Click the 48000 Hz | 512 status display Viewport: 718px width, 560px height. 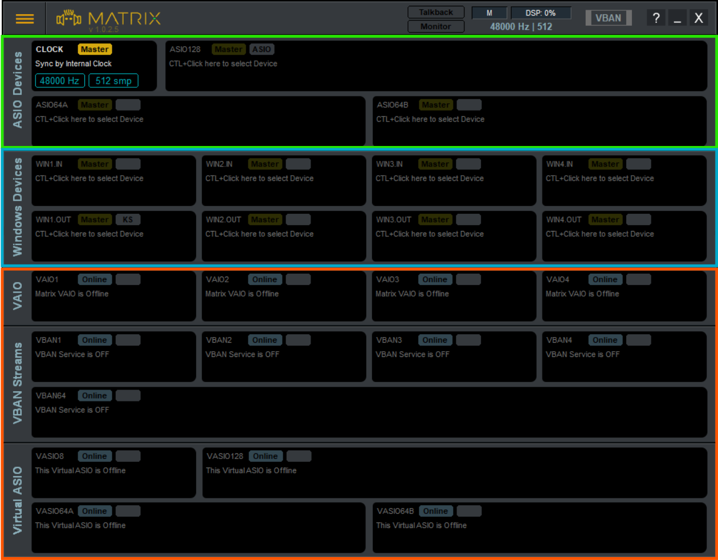click(x=520, y=26)
